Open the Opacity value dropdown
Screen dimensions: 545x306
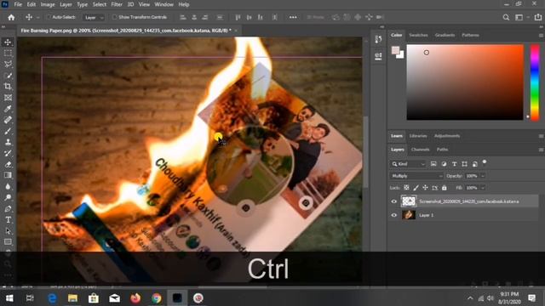click(483, 176)
